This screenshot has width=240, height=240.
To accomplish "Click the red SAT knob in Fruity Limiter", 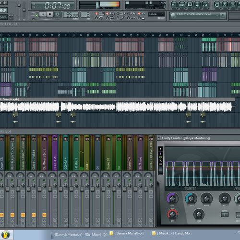I will [172, 214].
